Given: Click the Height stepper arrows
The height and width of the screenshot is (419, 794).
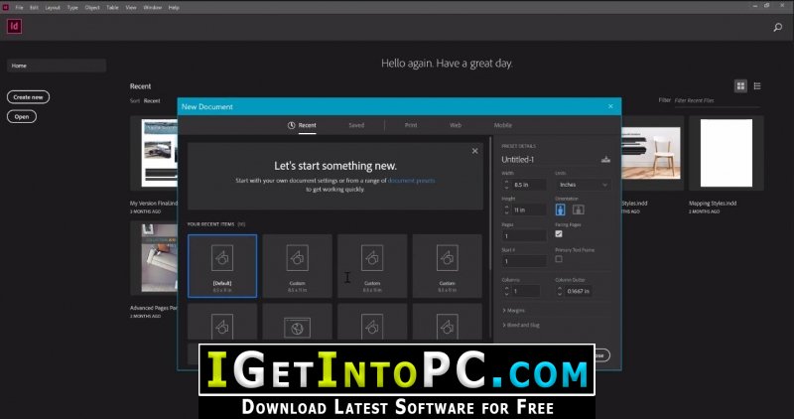Looking at the screenshot, I should pos(506,209).
